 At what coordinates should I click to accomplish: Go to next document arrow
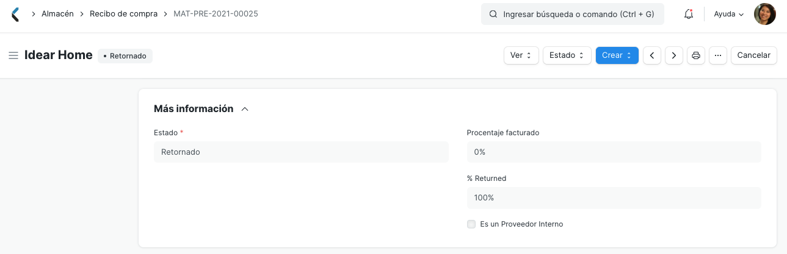point(673,55)
